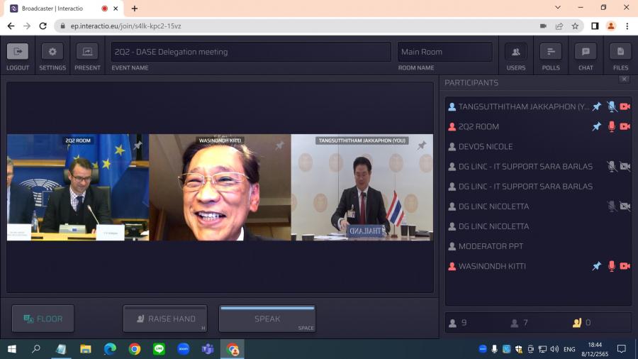
Task: Toggle microphone for TANGSUTTHITHAM JAKKAPHON
Action: 611,106
